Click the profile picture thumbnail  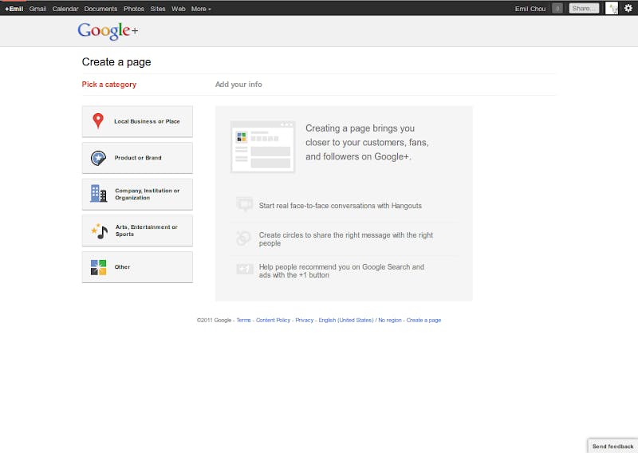pyautogui.click(x=612, y=8)
